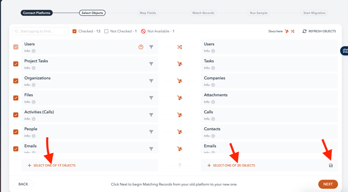Image resolution: width=348 pixels, height=192 pixels.
Task: Open the filter funnel for Organizations
Action: point(151,81)
